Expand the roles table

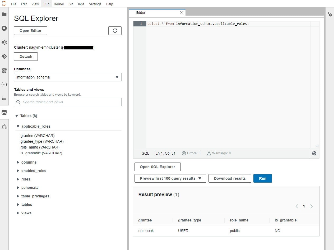click(18, 179)
